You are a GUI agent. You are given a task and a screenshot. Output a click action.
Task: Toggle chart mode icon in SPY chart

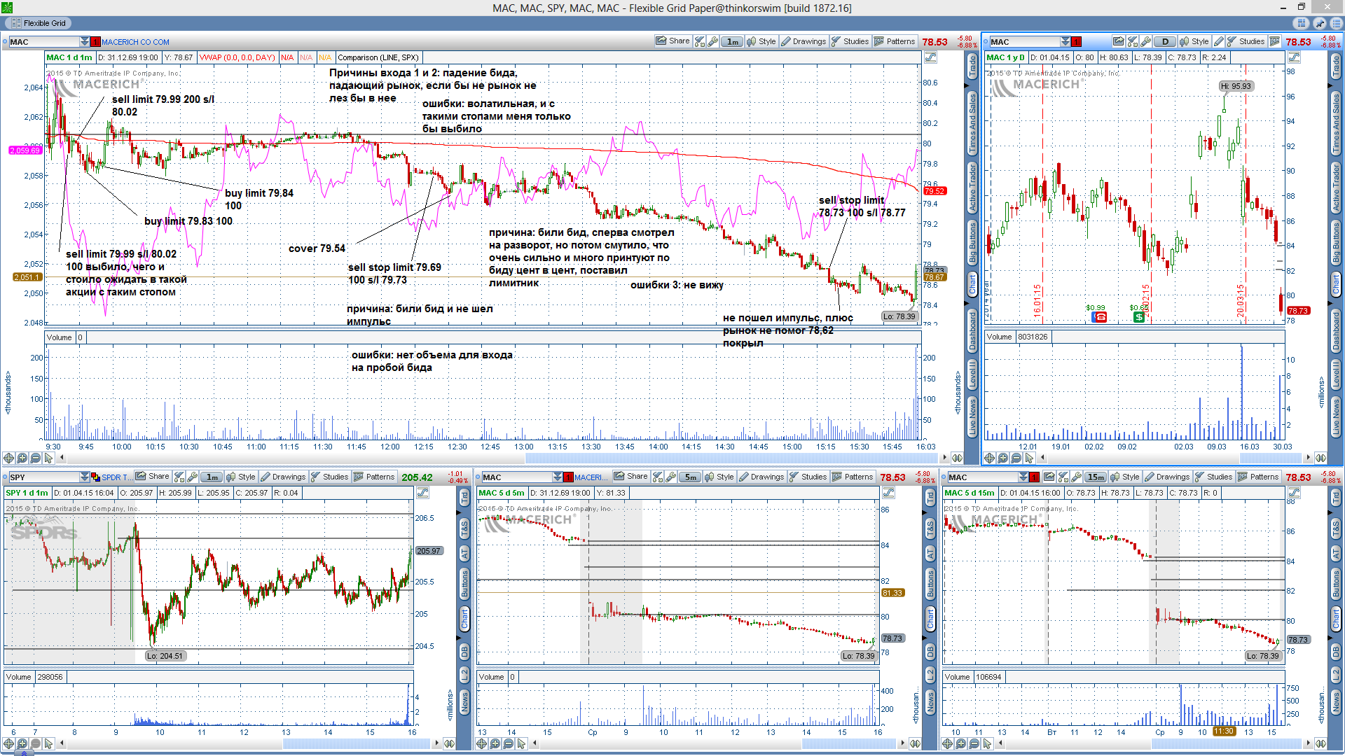(422, 493)
